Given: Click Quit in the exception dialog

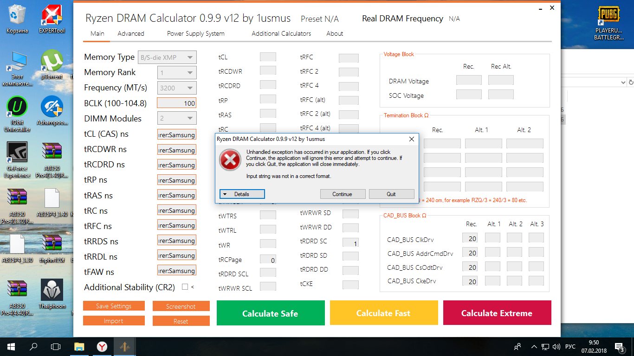Looking at the screenshot, I should coord(391,194).
